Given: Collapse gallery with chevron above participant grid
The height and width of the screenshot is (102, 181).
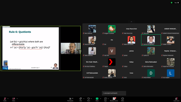Looking at the screenshot, I should coord(131,22).
